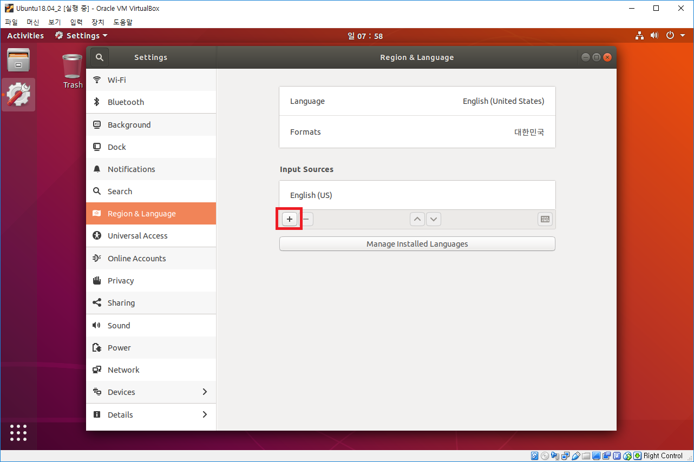Viewport: 694px width, 462px height.
Task: Open Search settings panel
Action: [x=151, y=192]
